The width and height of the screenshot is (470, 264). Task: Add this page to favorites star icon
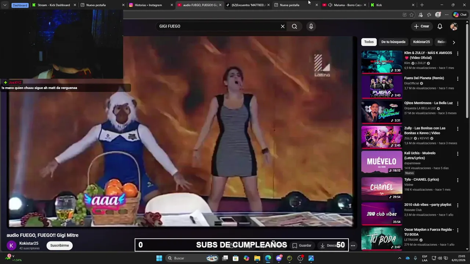[x=412, y=15]
